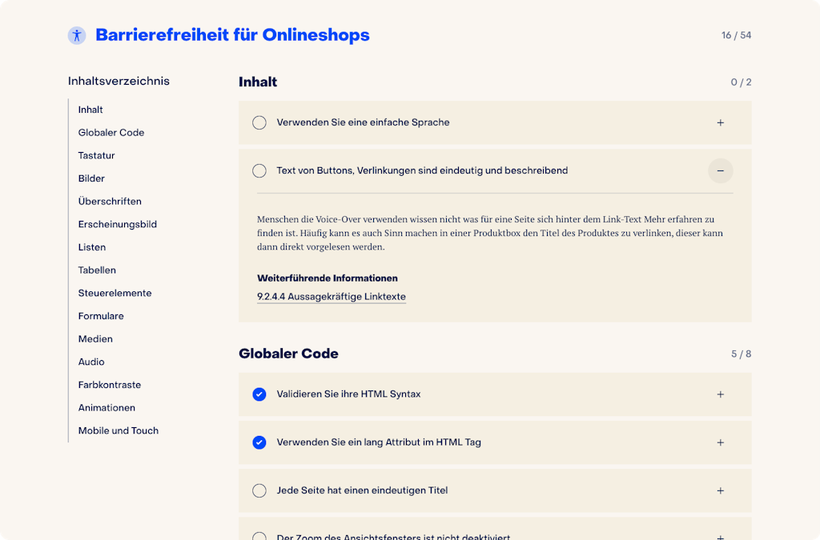
Task: Select 'Tastatur' in Inhaltsverzeichnis
Action: tap(97, 155)
